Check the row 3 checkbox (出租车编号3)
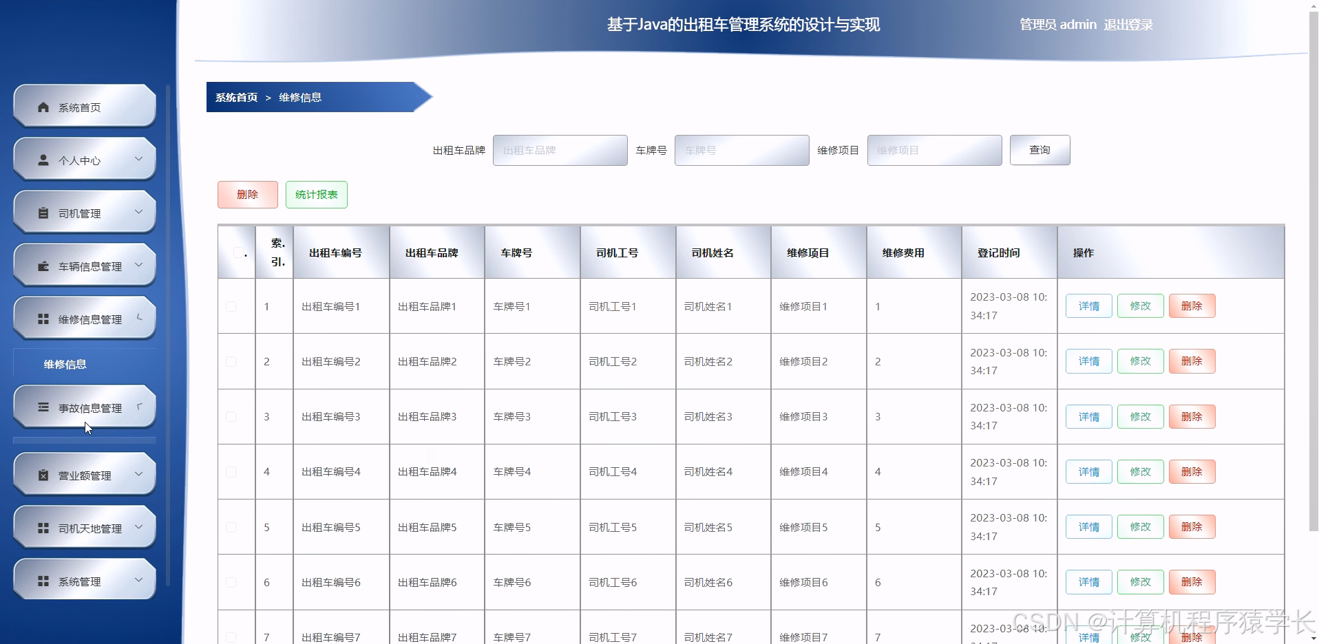 coord(231,416)
